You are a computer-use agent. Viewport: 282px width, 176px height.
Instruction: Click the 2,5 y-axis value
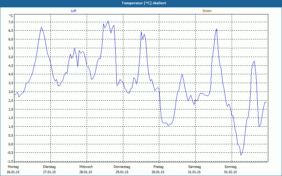click(11, 101)
